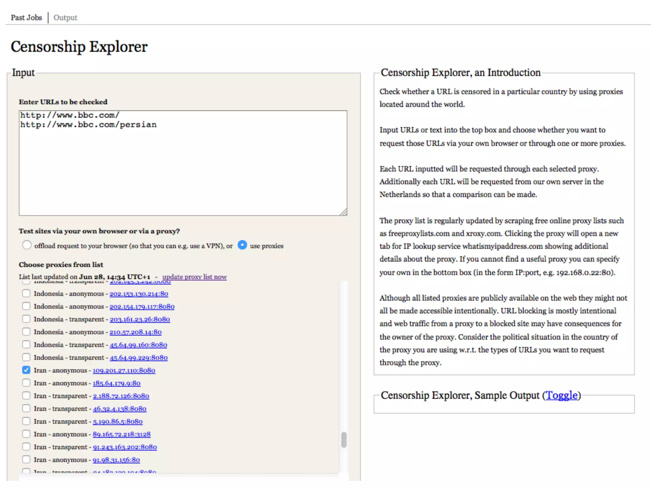Check Indonesia anonymous proxy 210.57.208.14:80

26,332
